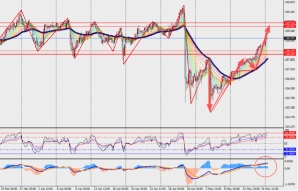
Task: Click the 28 Apr 04:00 date label
Action: tap(176, 189)
